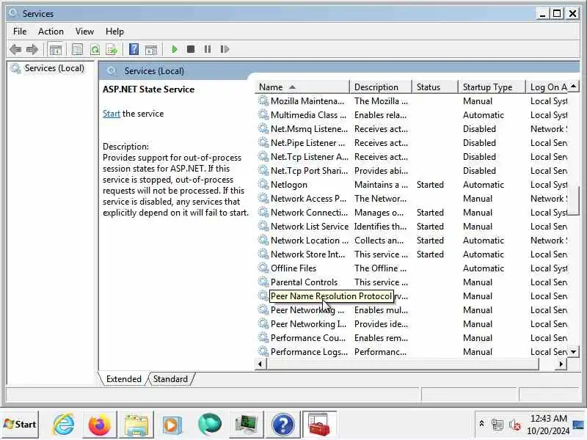Click the vertical scrollbar thumb
This screenshot has width=587, height=440.
574,201
